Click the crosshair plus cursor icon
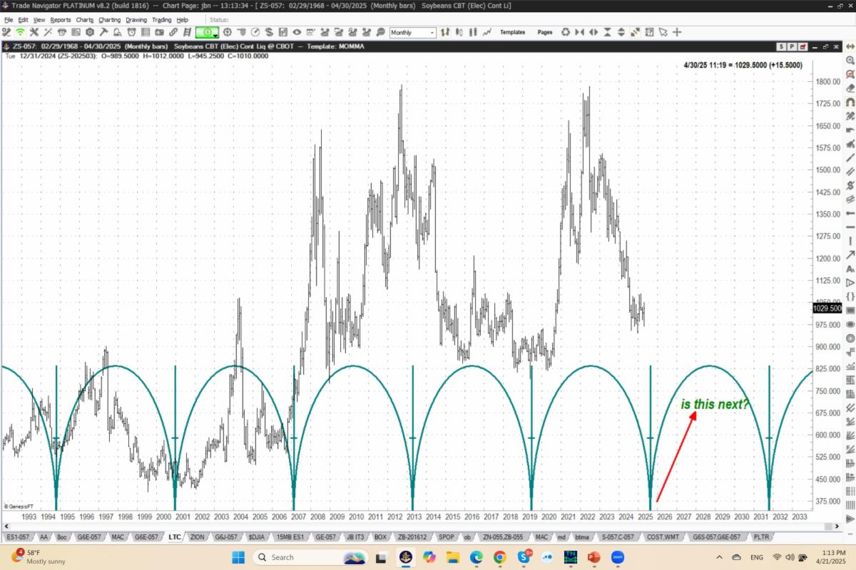Screen dimensions: 856x570 677,32
